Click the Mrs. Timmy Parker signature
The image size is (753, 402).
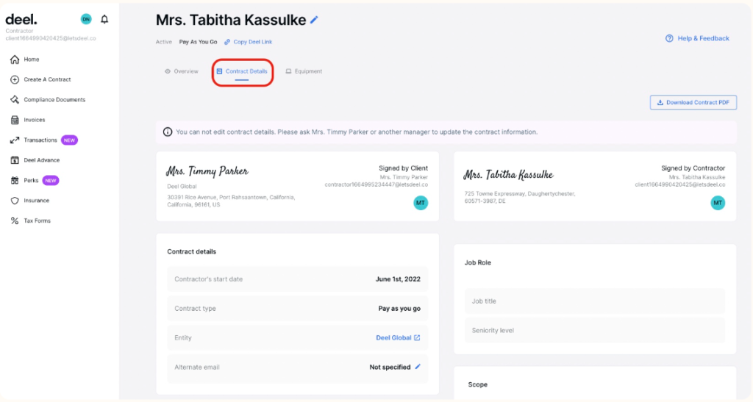pyautogui.click(x=207, y=171)
